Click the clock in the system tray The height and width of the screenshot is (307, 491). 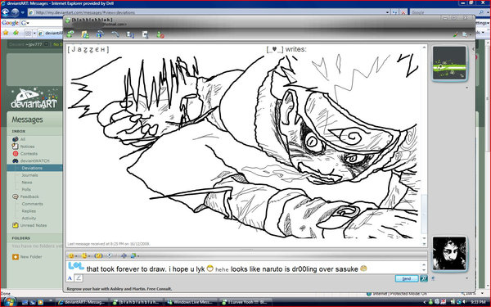coord(478,302)
